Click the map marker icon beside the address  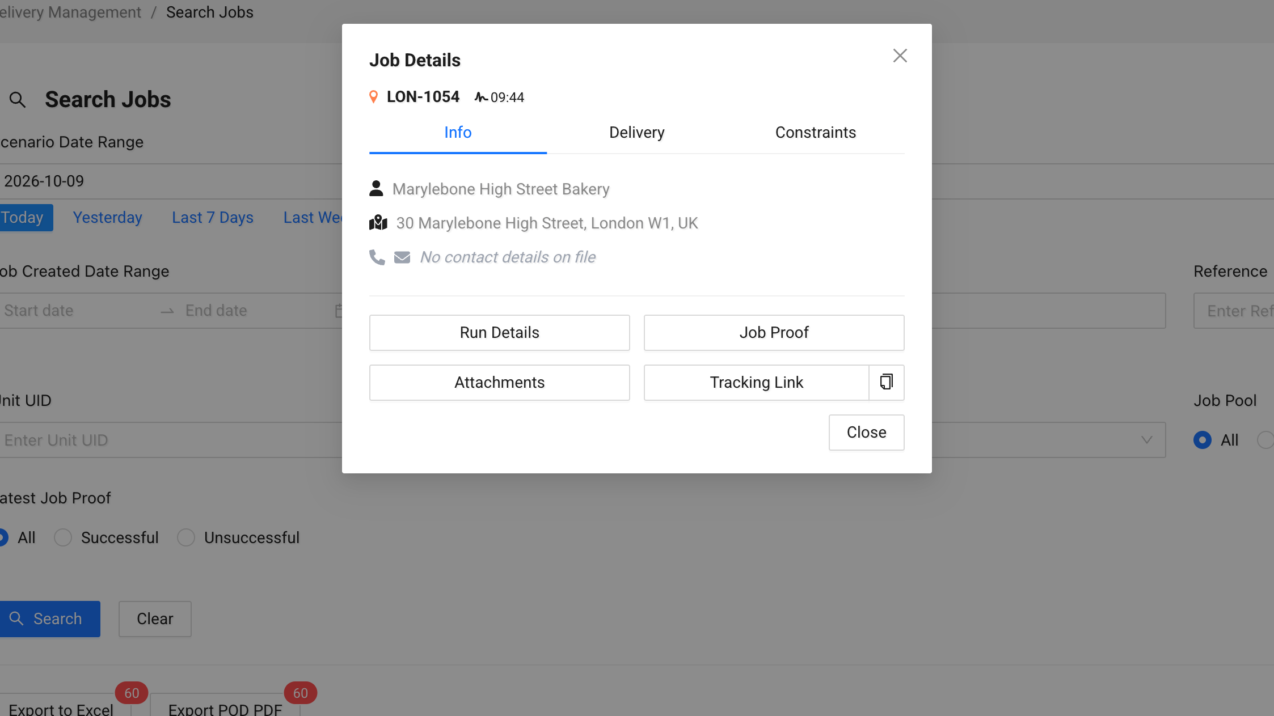coord(378,223)
